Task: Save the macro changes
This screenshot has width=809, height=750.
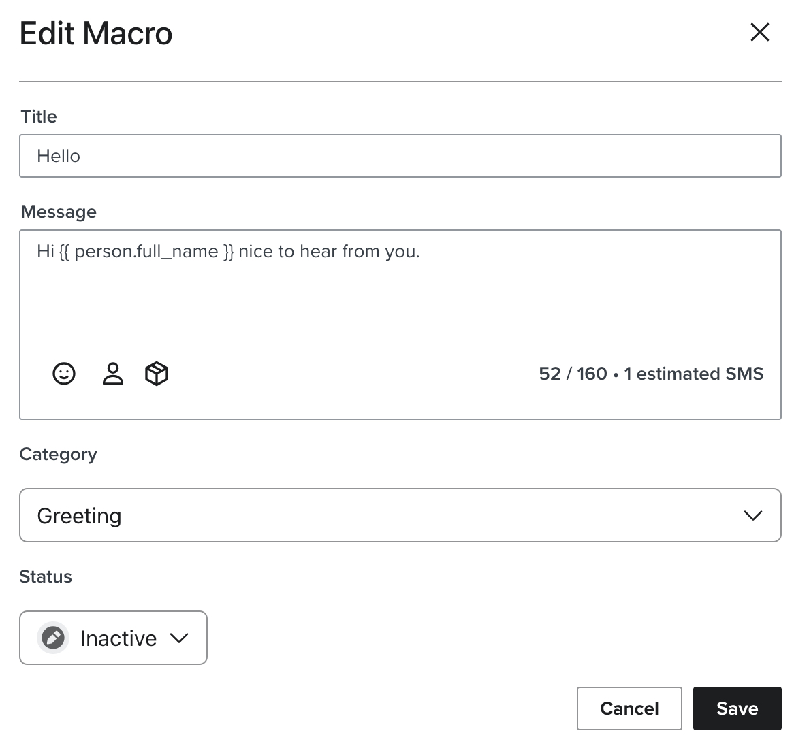Action: tap(737, 708)
